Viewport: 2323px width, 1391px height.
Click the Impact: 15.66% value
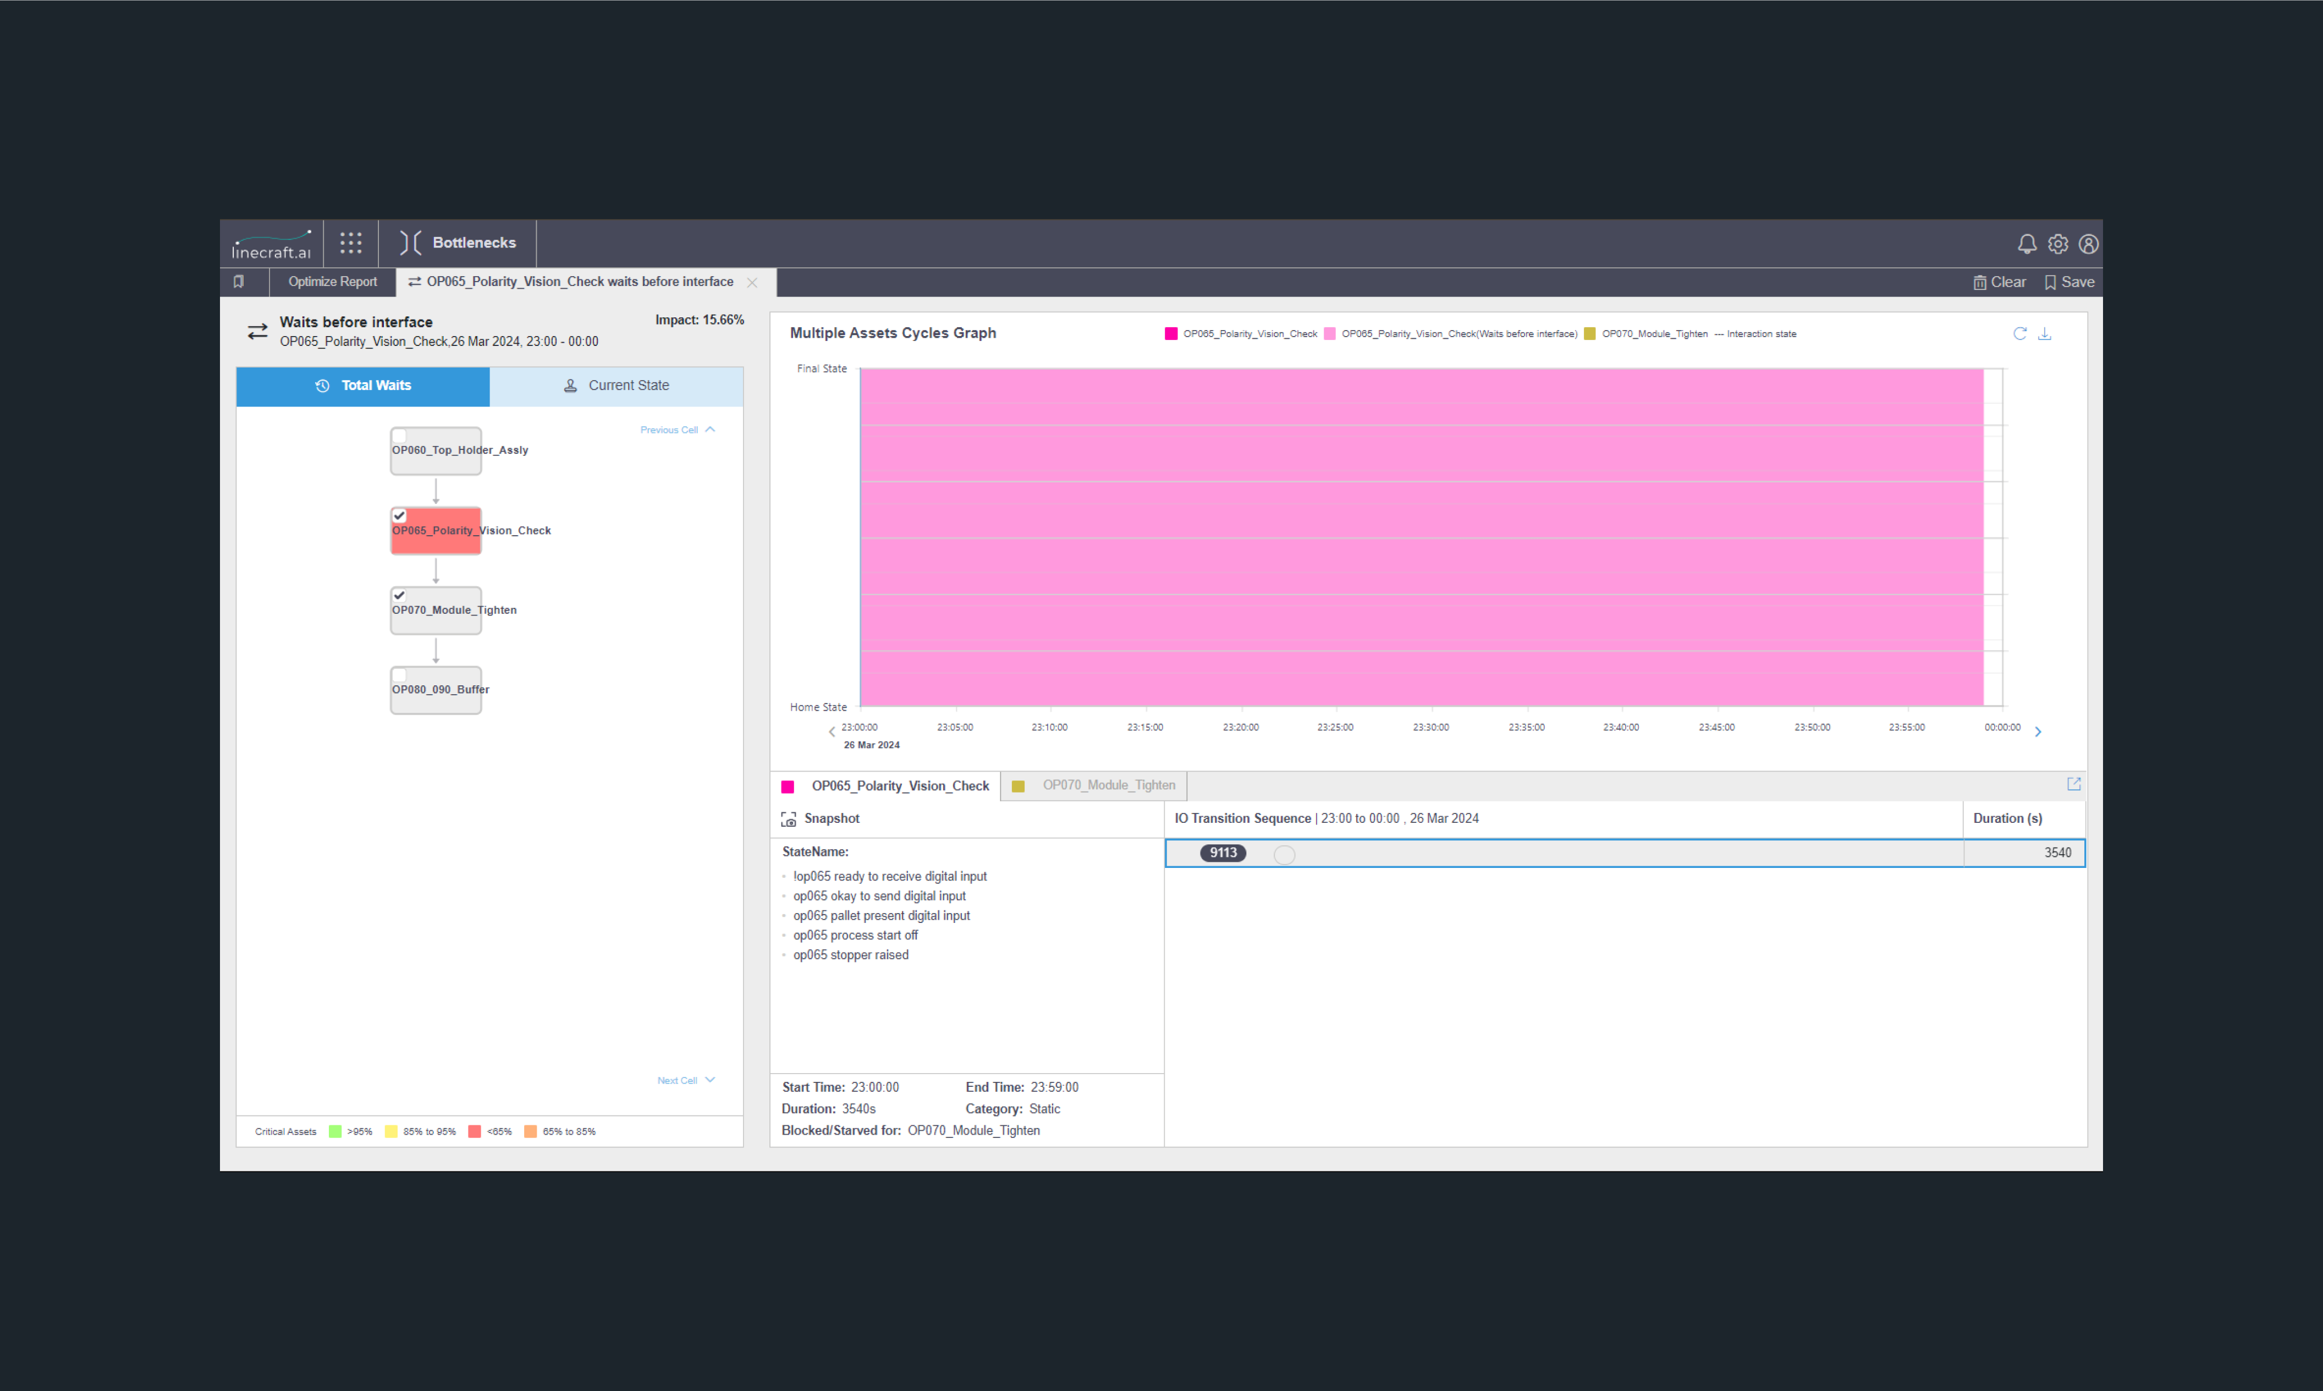(x=699, y=320)
